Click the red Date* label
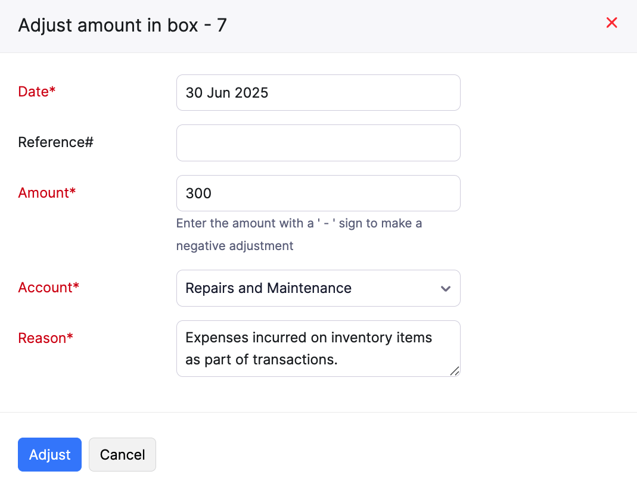 click(37, 92)
